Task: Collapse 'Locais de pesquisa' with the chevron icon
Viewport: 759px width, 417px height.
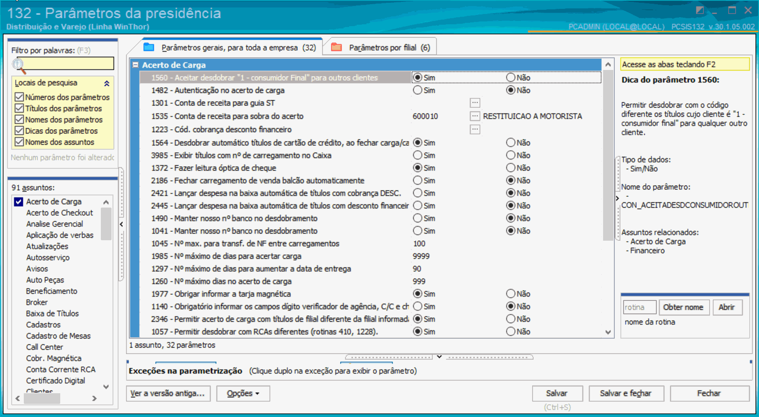Action: tap(106, 83)
